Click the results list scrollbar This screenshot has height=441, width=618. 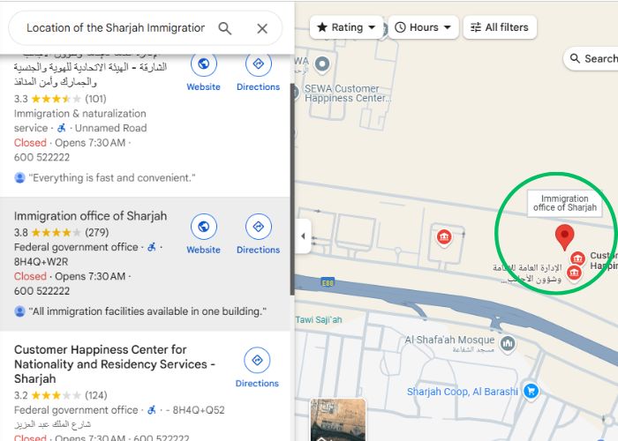pyautogui.click(x=292, y=189)
